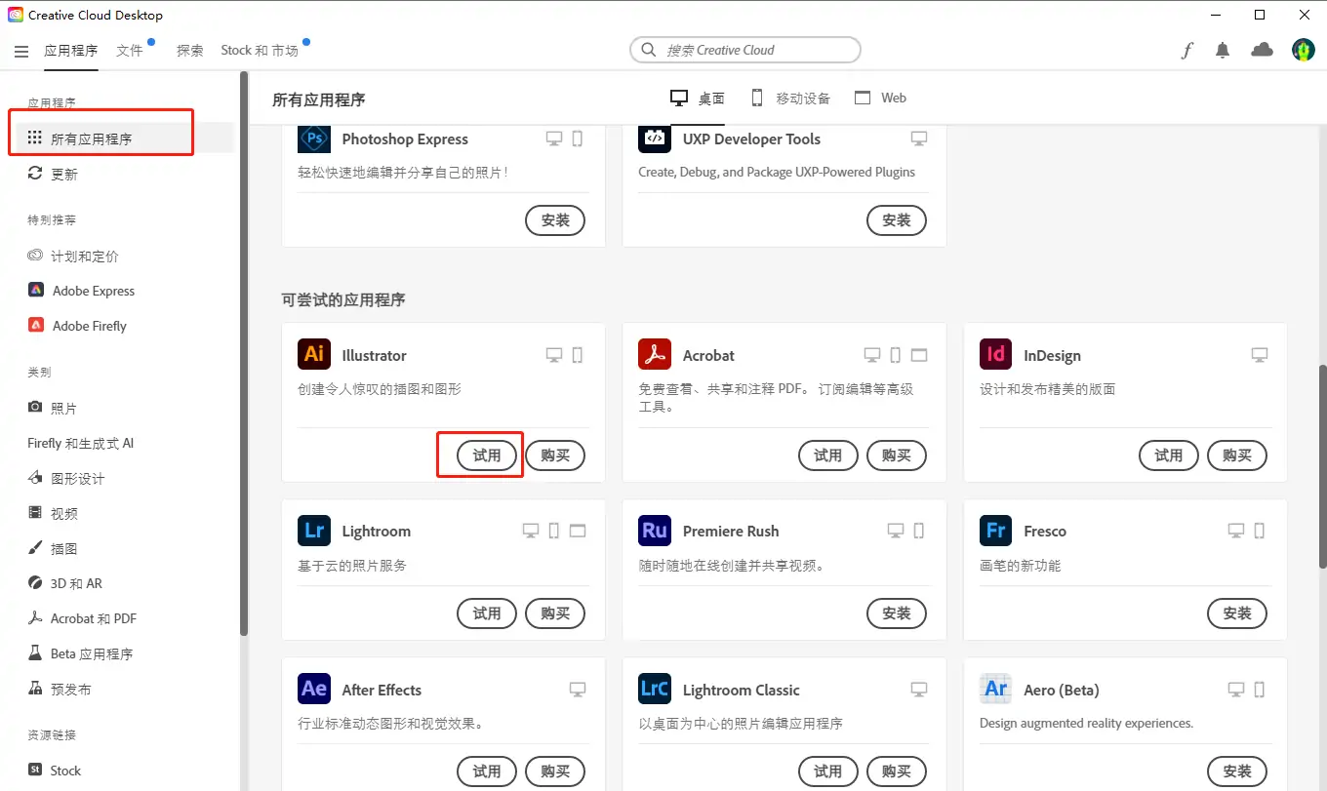This screenshot has width=1327, height=791.
Task: Click the Lightroom app icon
Action: point(313,531)
